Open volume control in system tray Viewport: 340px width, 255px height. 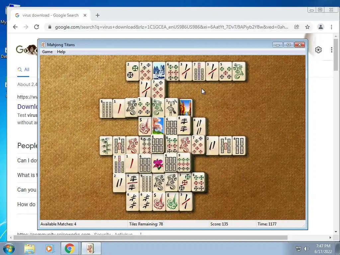click(x=306, y=249)
